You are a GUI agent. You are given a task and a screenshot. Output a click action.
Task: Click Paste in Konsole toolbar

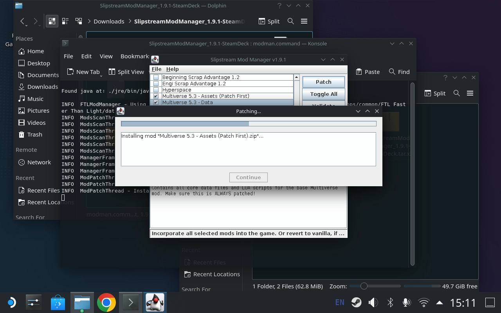click(368, 72)
